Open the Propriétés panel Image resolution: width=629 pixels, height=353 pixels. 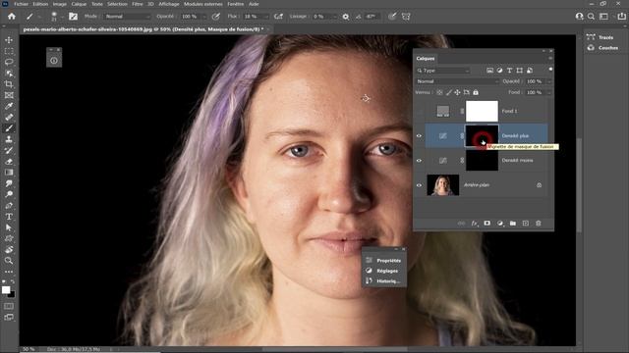(x=384, y=261)
